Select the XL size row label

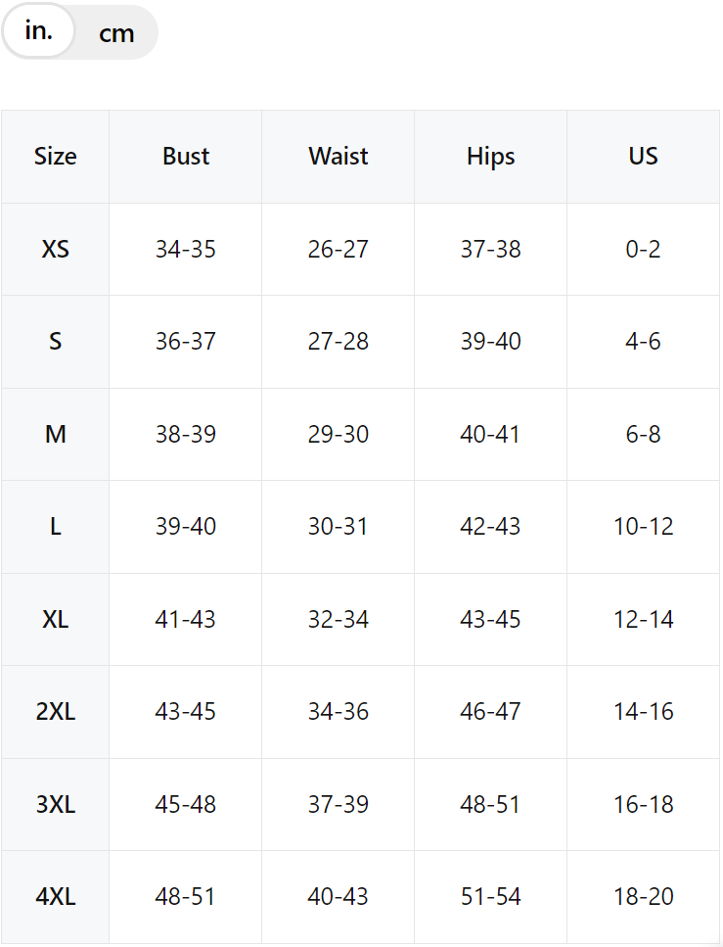(x=55, y=620)
